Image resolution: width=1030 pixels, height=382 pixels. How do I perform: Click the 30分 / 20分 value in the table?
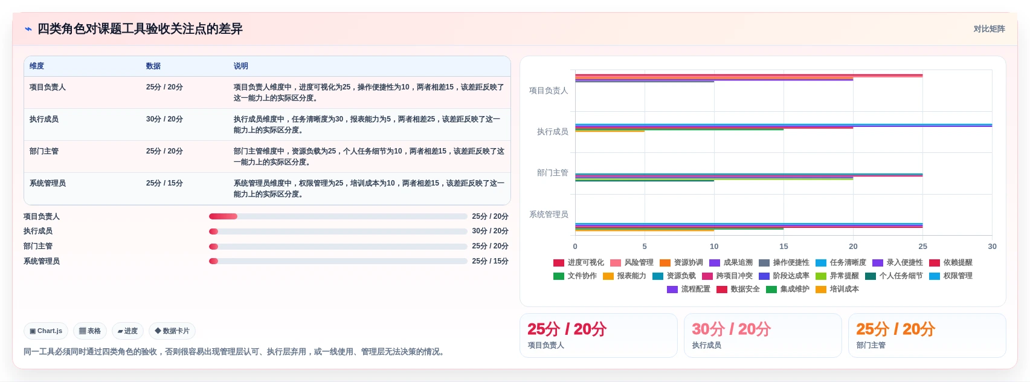coord(164,119)
